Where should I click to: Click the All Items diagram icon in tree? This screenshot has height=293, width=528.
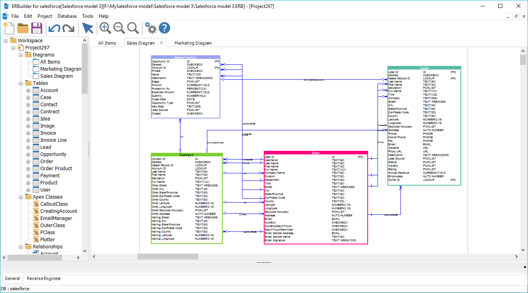[36, 62]
